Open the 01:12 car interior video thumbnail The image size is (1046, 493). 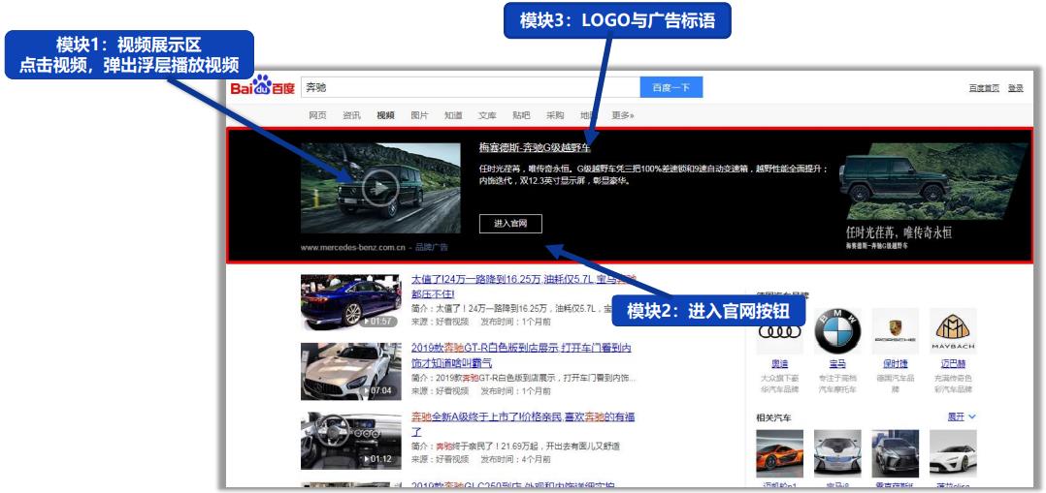351,441
